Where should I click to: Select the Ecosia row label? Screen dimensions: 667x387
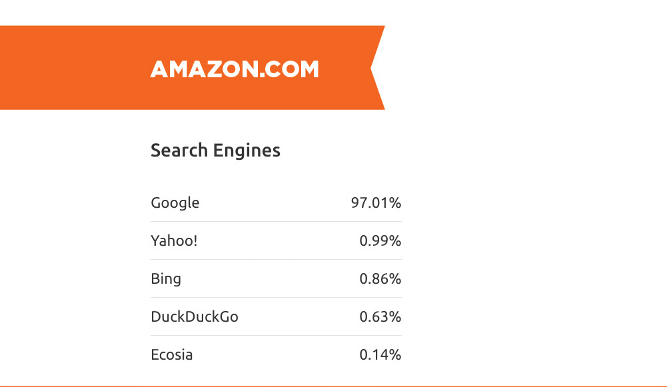point(171,354)
